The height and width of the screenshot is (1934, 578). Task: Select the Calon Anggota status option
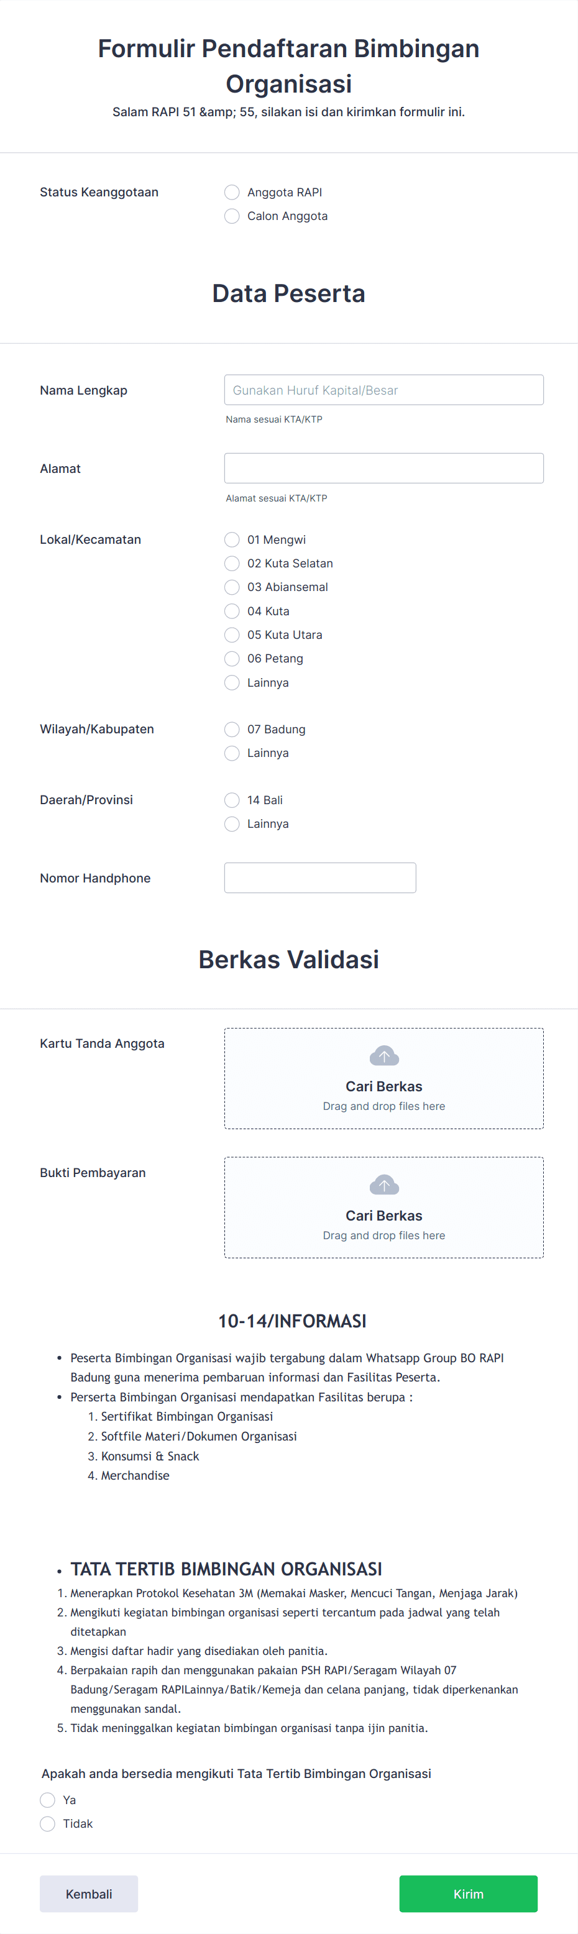pyautogui.click(x=232, y=216)
